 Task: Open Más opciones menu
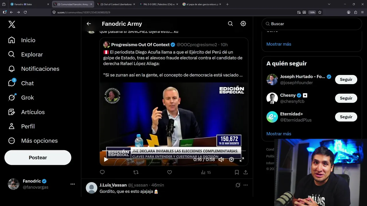click(x=33, y=140)
